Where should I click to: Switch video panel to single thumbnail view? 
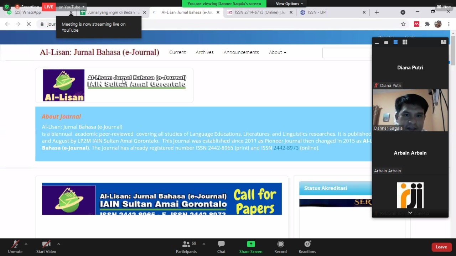pyautogui.click(x=386, y=42)
